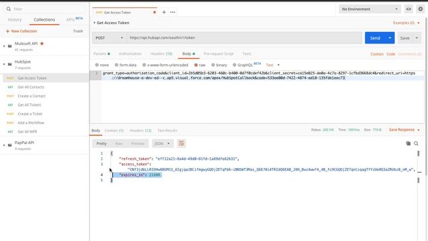Open the response Cookies (1) tab
This screenshot has width=428, height=241.
point(114,131)
